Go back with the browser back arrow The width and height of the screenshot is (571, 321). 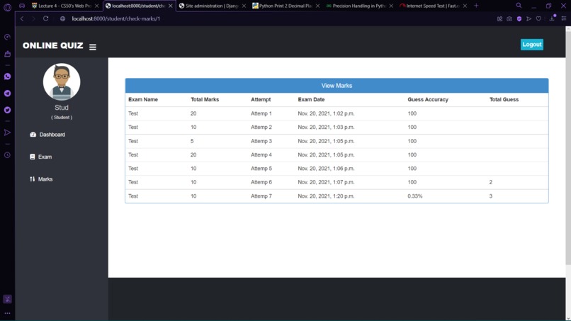point(22,18)
